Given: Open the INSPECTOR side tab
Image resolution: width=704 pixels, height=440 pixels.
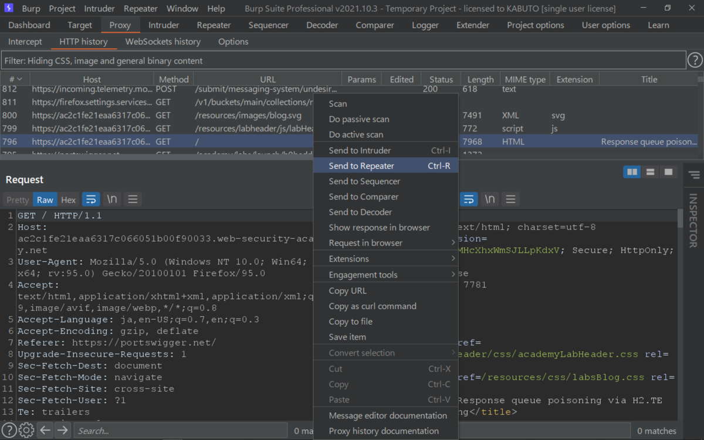Looking at the screenshot, I should [693, 221].
